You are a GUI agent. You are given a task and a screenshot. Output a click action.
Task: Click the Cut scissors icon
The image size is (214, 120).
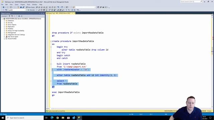click(50, 7)
